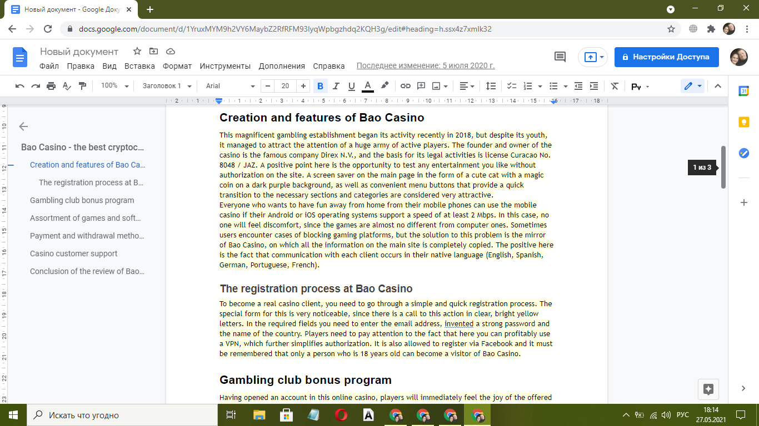Open the Opera browser from the taskbar
The width and height of the screenshot is (759, 426).
pyautogui.click(x=341, y=414)
